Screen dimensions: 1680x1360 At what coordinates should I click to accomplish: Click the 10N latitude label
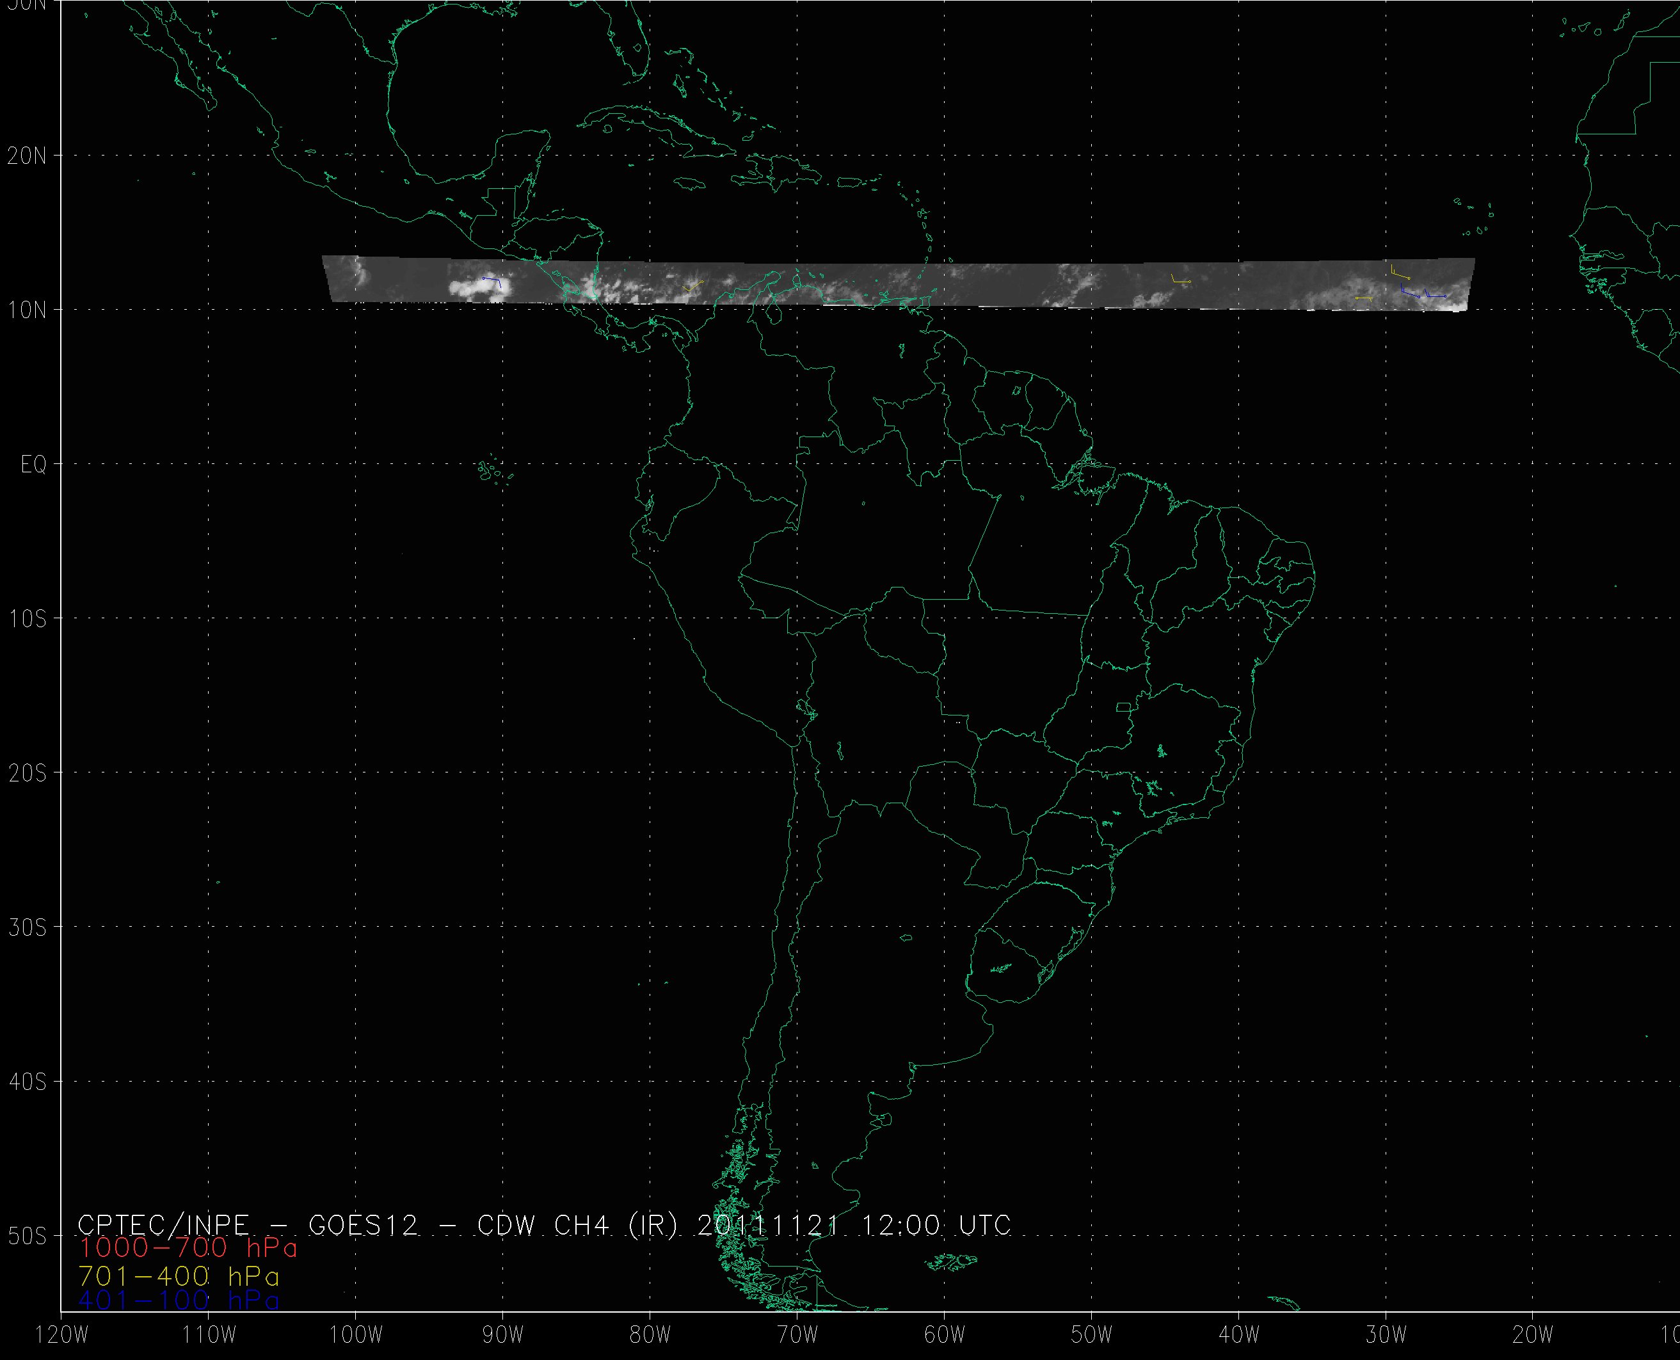coord(27,310)
